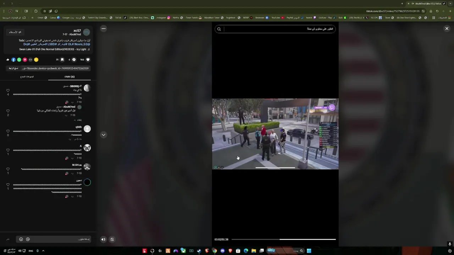Open the browser three-dot menu
The image size is (454, 255).
click(x=4, y=11)
